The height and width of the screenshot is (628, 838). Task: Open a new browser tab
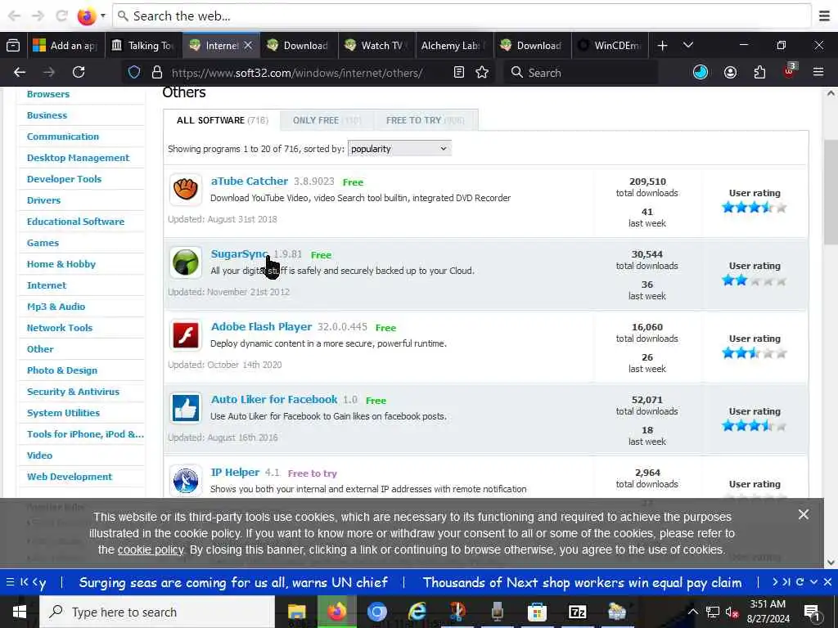click(662, 46)
